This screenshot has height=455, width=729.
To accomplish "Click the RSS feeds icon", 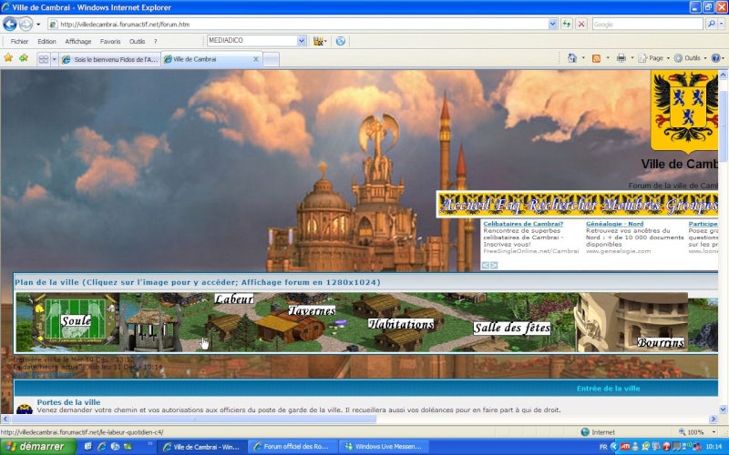I will click(x=596, y=58).
